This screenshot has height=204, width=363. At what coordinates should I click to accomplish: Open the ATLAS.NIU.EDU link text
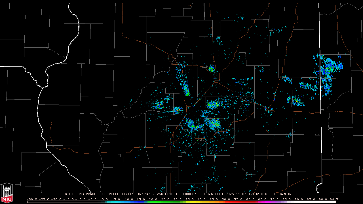285,194
